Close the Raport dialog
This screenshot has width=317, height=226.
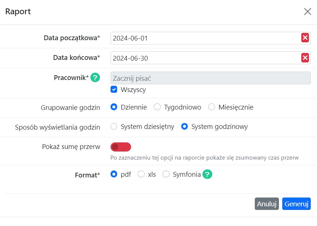click(307, 11)
